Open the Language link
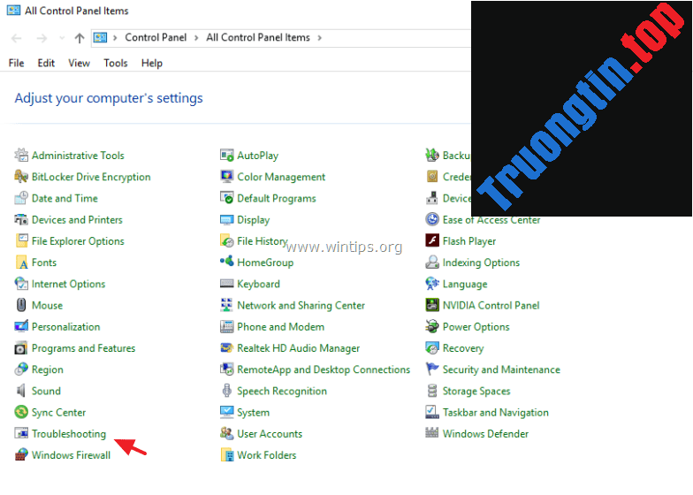693x495 pixels. click(465, 285)
